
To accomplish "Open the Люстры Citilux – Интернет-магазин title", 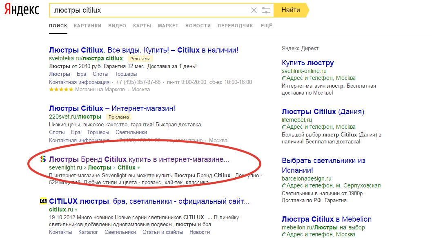I will [x=112, y=108].
